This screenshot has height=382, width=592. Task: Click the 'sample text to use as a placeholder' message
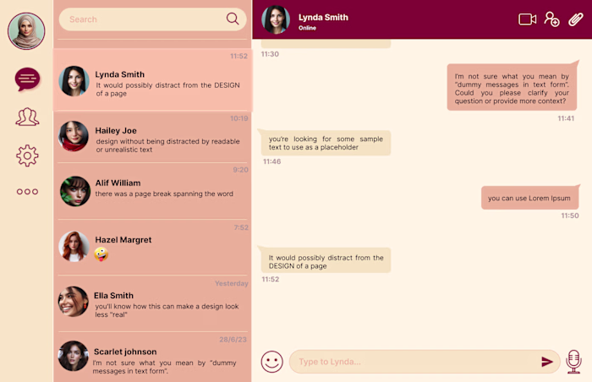click(326, 143)
